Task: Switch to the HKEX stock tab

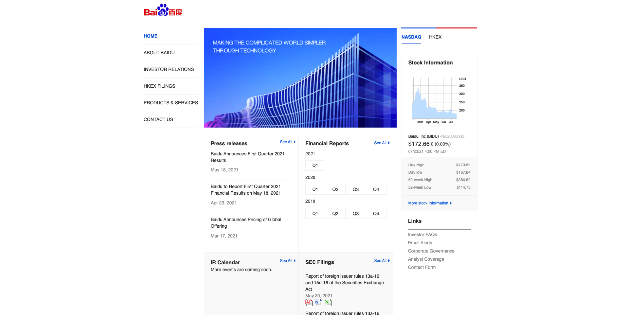Action: 435,37
